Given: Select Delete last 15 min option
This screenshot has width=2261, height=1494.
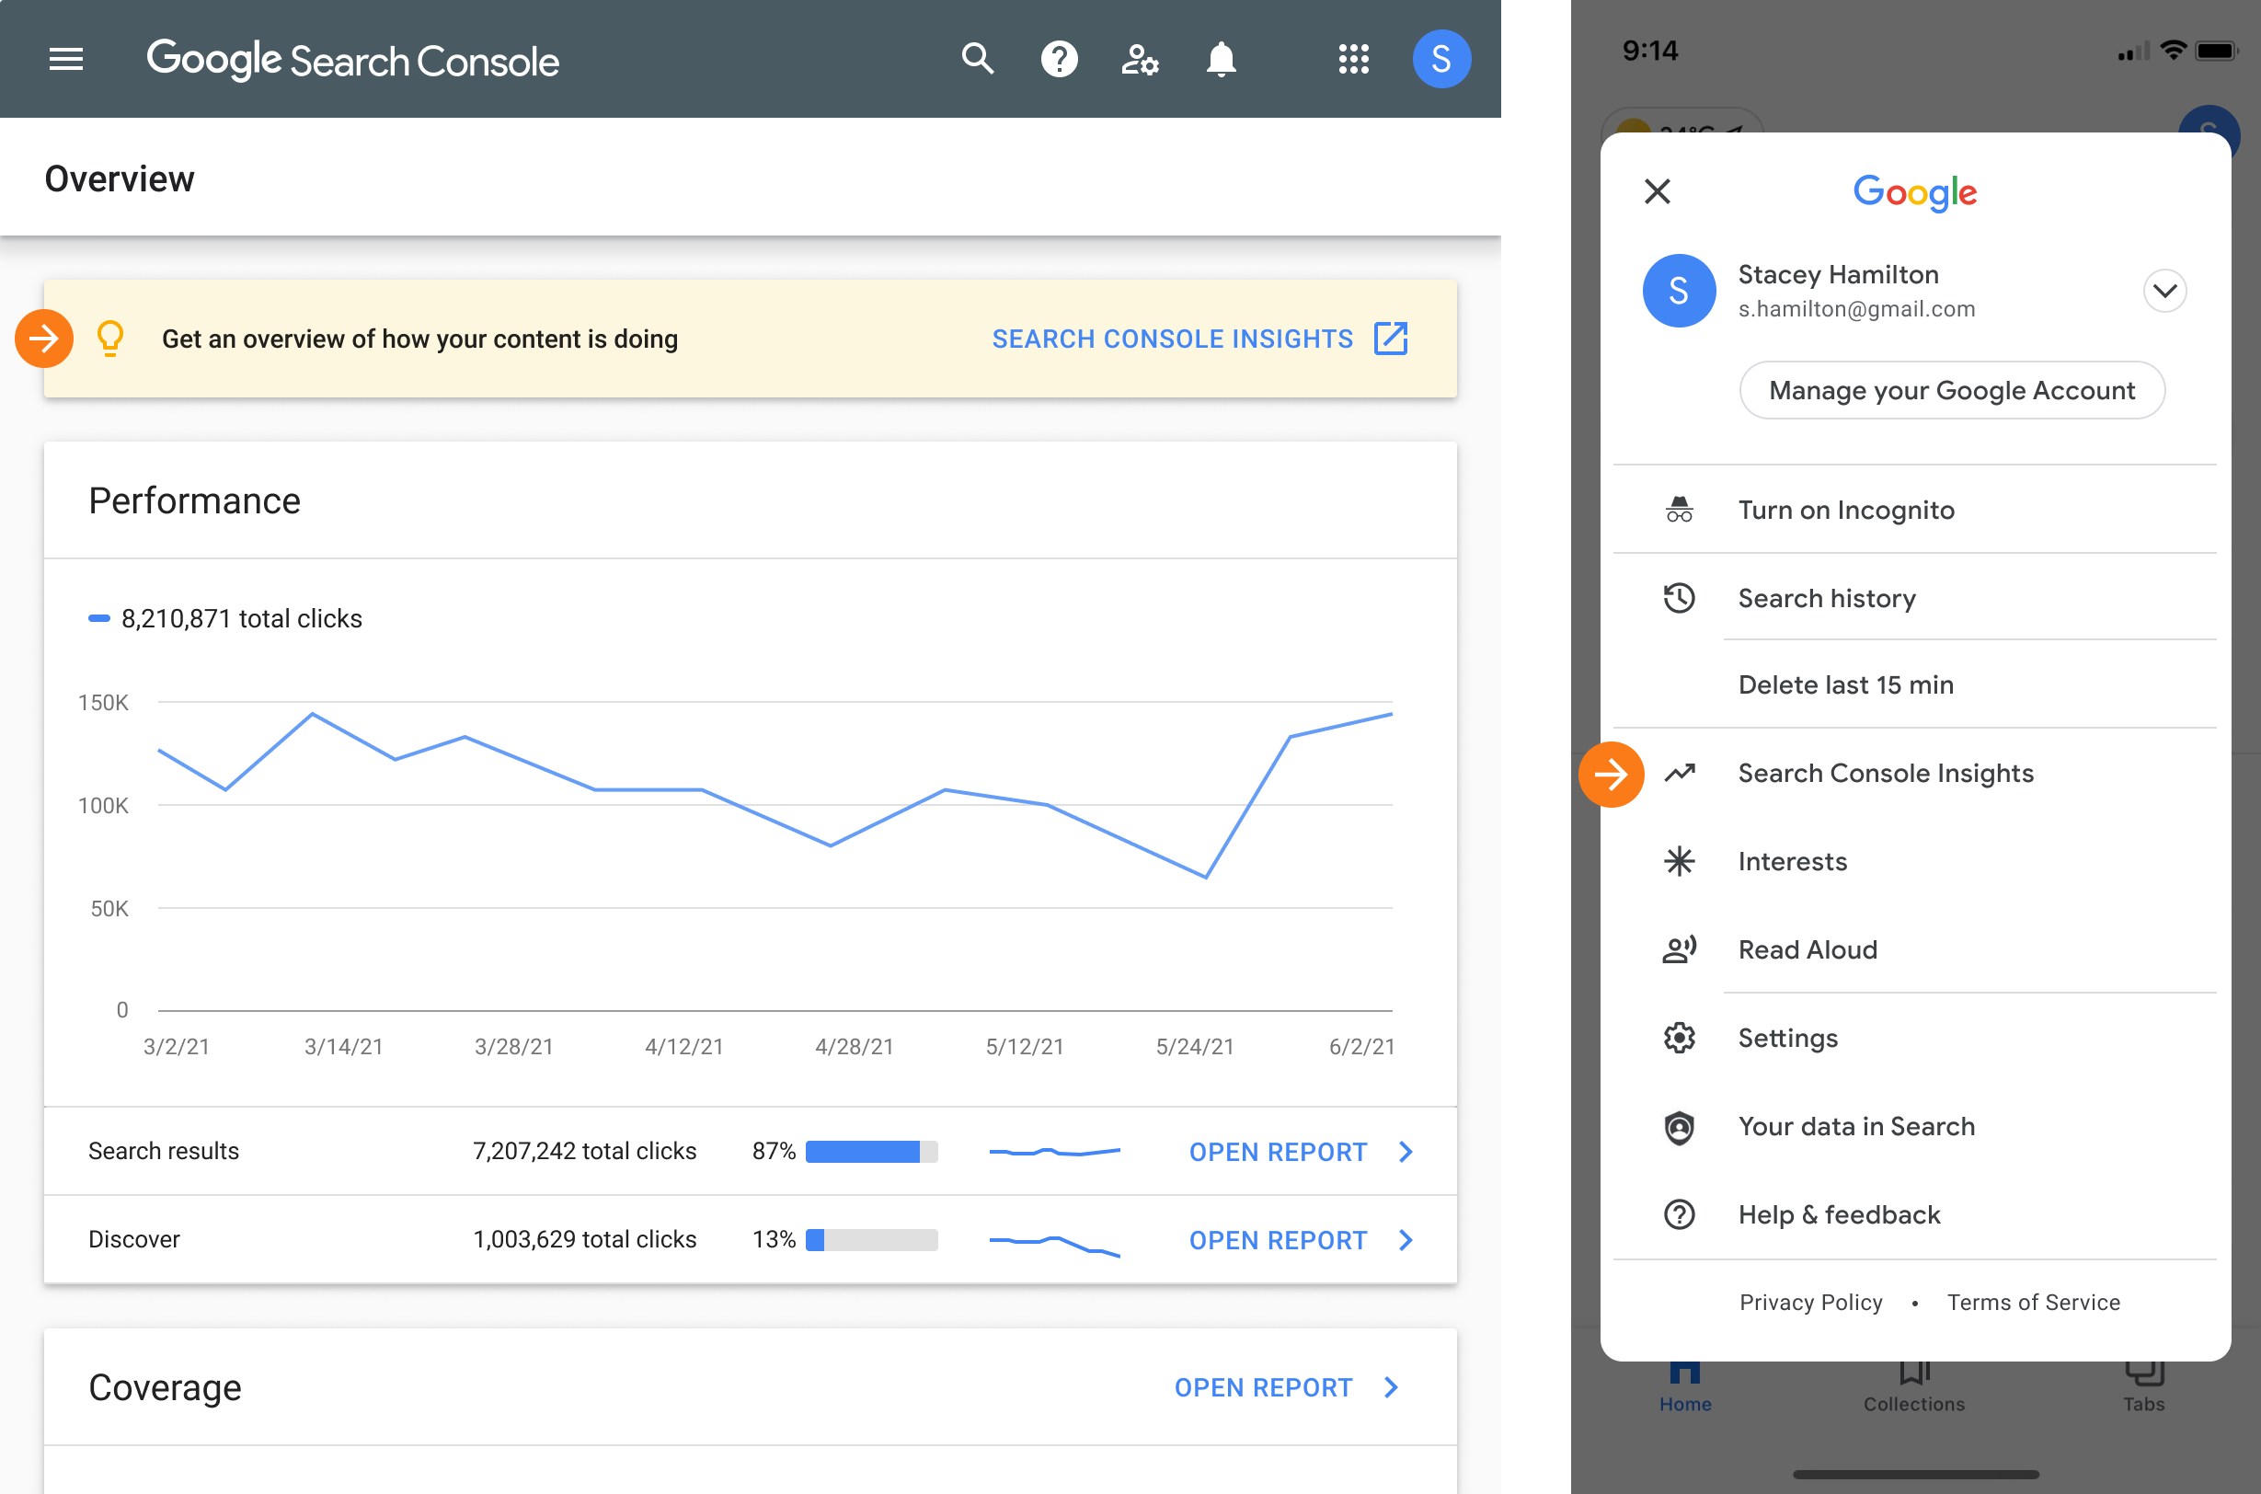Looking at the screenshot, I should tap(1847, 684).
